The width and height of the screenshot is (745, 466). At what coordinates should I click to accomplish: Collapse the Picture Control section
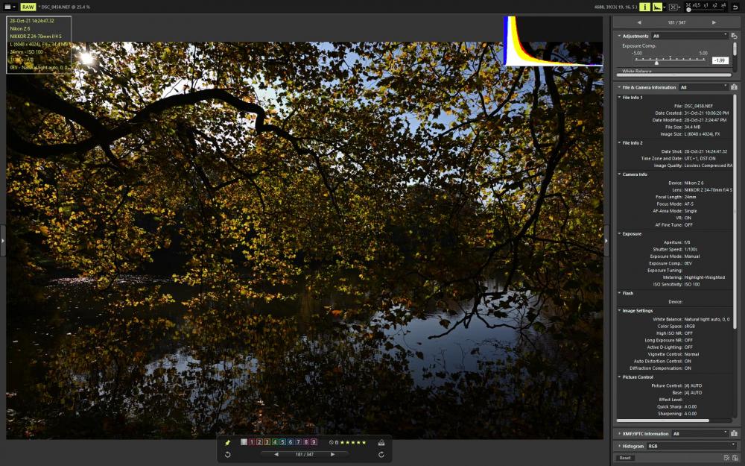pos(619,377)
